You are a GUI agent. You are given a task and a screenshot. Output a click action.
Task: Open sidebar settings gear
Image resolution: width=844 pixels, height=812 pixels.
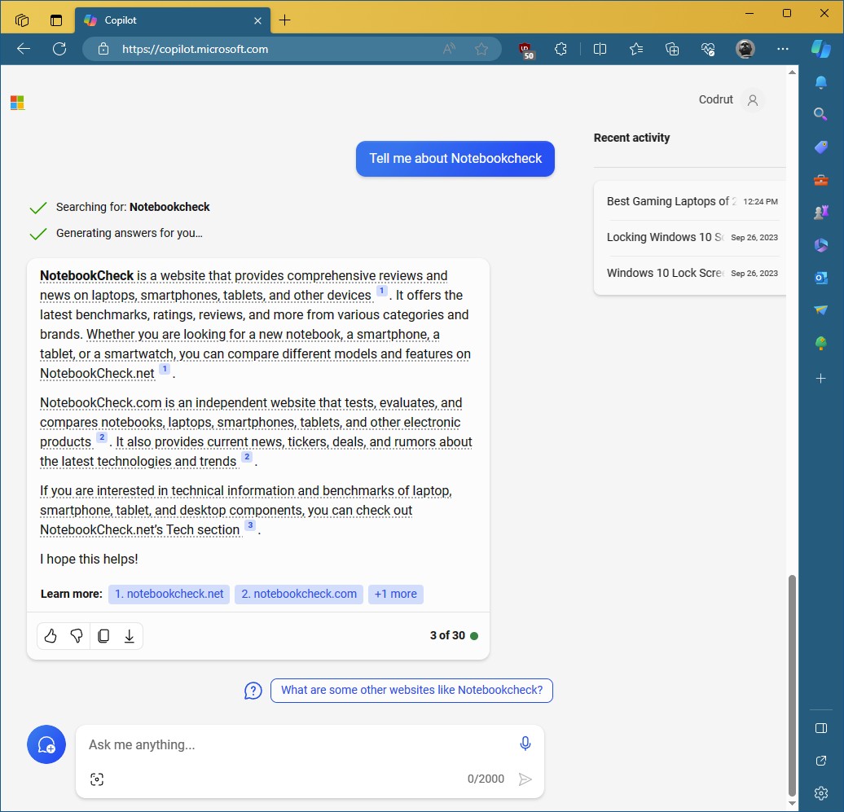[x=821, y=793]
